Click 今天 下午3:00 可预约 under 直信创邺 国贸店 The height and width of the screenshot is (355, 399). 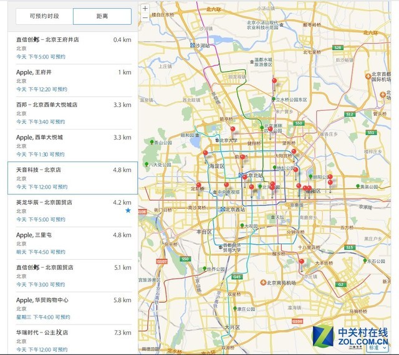coord(41,285)
